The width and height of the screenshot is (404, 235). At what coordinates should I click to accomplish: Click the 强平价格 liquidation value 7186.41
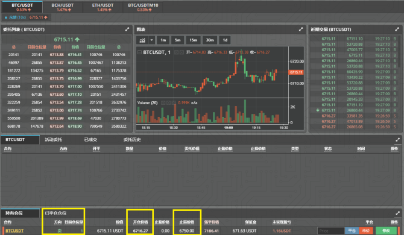click(x=211, y=231)
